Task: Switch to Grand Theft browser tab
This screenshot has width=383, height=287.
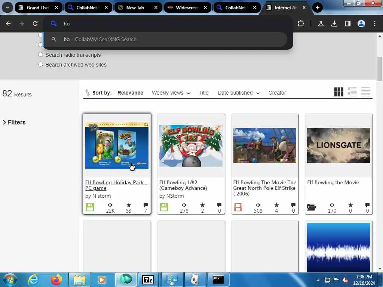Action: click(38, 7)
